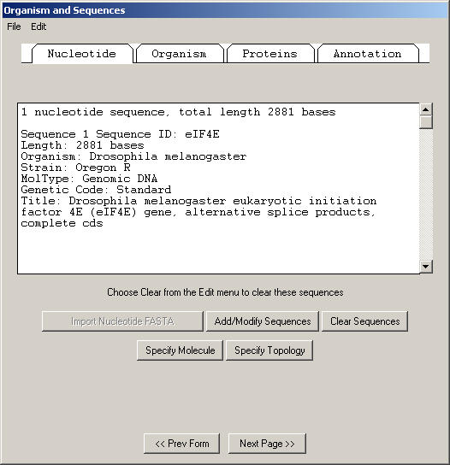Click the 'Organism and Sequences' title bar

225,10
